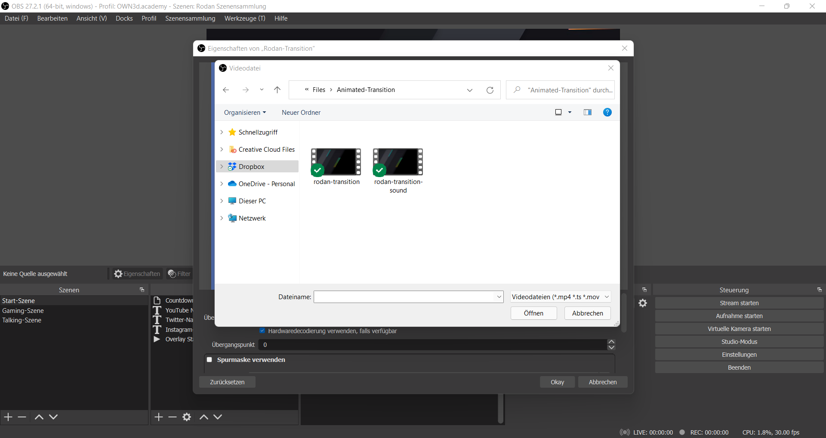Open the Werkzeuge menu
Viewport: 826px width, 438px height.
244,18
